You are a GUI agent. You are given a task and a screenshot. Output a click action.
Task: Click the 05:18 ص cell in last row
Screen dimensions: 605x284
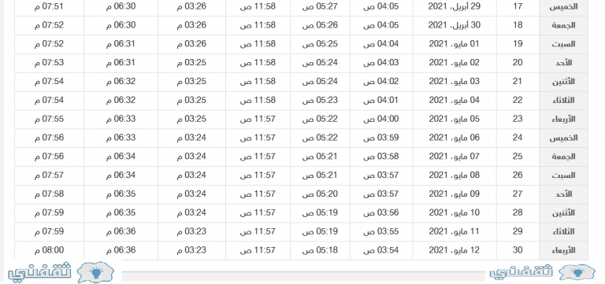320,250
